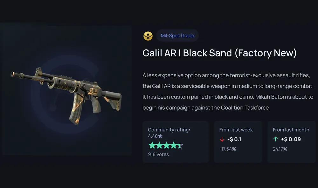Rate the skin with the fourth star
Image resolution: width=318 pixels, height=188 pixels.
click(173, 145)
